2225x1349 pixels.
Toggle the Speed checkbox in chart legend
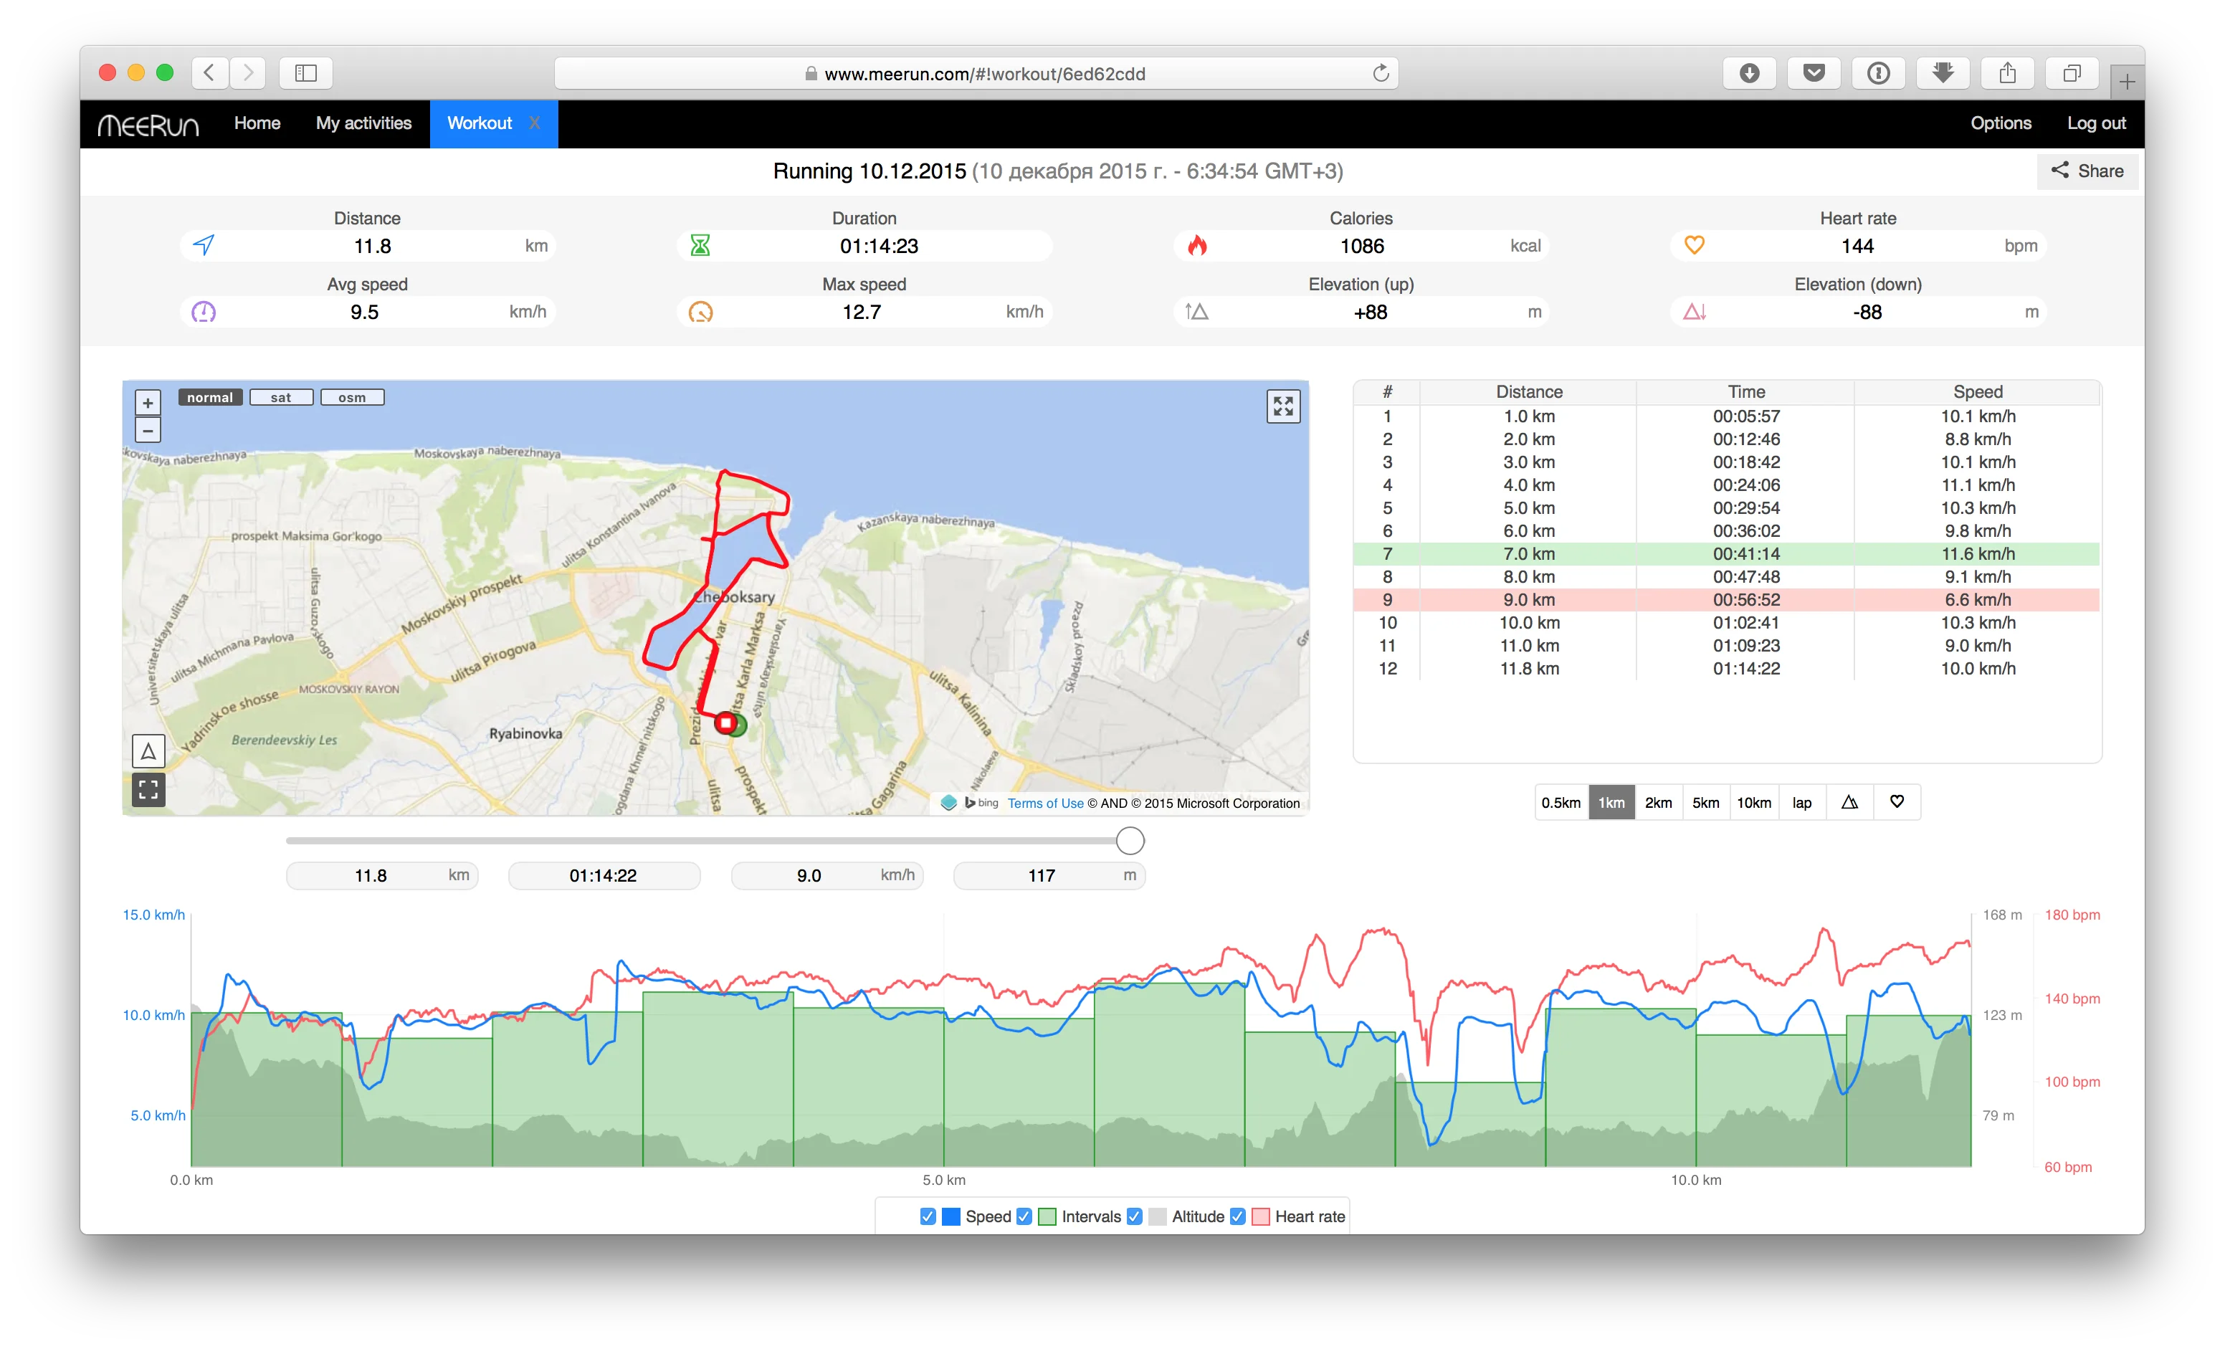click(x=928, y=1216)
